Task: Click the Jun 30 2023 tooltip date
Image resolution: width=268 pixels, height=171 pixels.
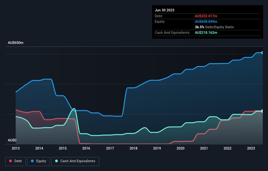Action: point(165,10)
